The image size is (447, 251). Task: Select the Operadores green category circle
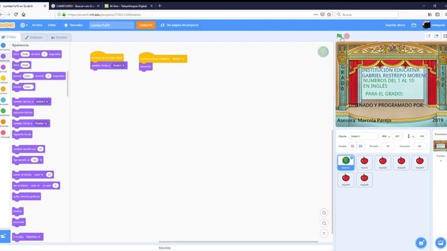coord(3,111)
